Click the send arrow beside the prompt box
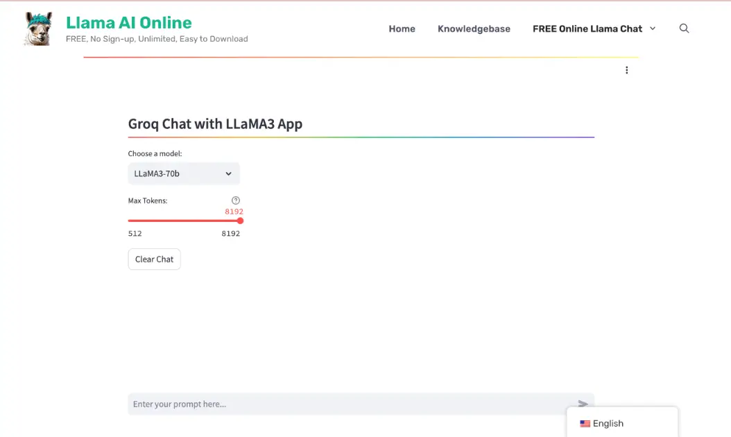Image resolution: width=731 pixels, height=437 pixels. coord(583,404)
